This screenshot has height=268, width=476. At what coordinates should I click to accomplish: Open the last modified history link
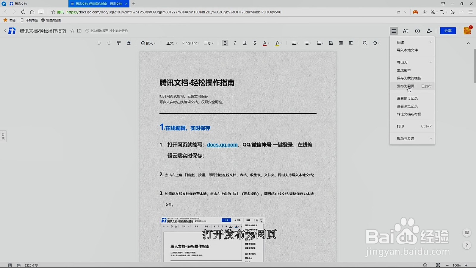[109, 31]
